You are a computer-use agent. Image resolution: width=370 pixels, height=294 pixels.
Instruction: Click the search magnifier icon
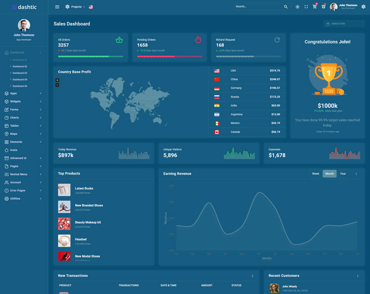[x=286, y=7]
